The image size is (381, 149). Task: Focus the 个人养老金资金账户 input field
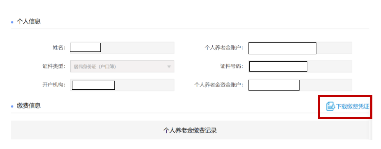click(x=300, y=85)
